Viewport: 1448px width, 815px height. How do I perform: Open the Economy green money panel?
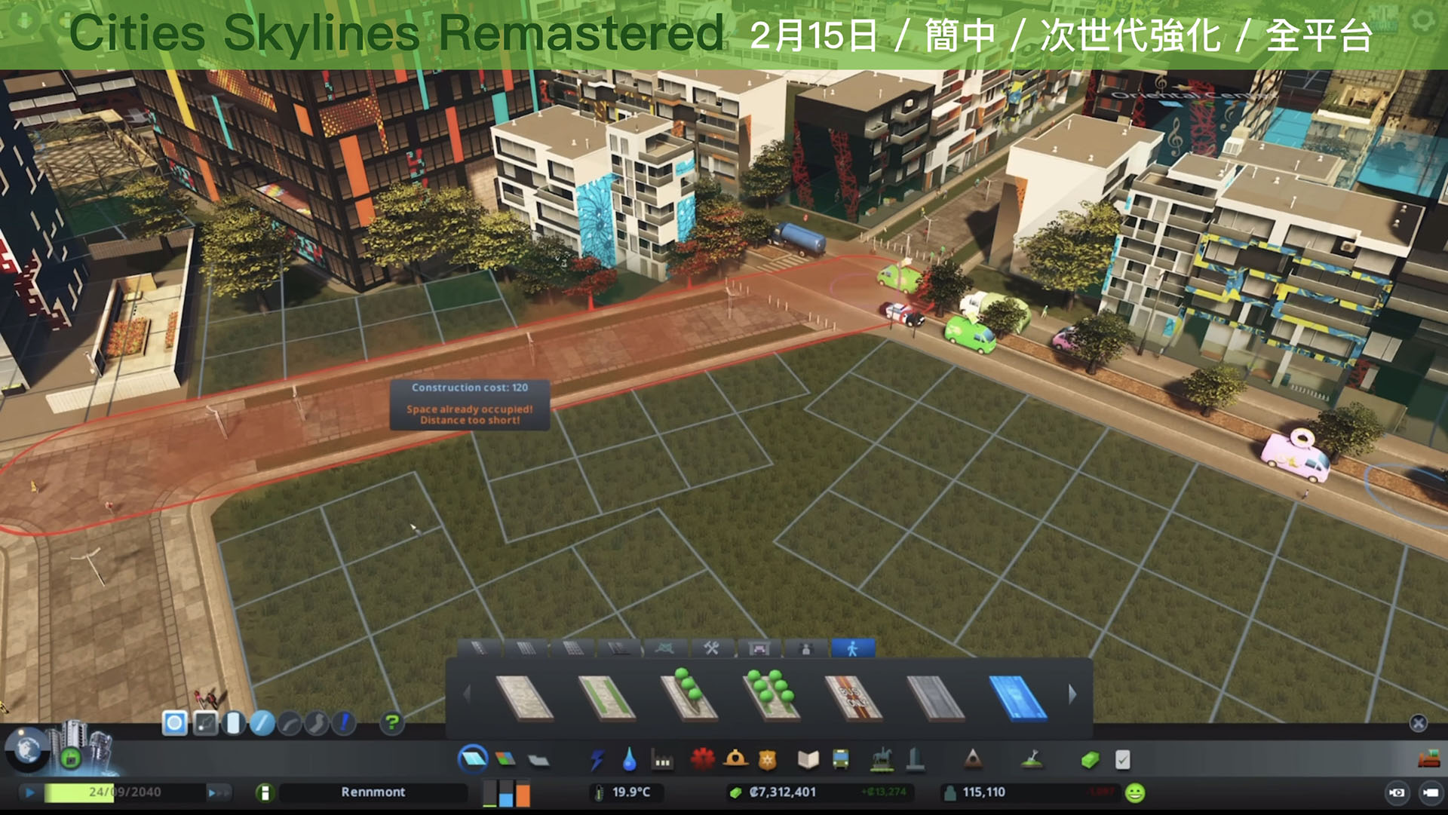click(1090, 760)
